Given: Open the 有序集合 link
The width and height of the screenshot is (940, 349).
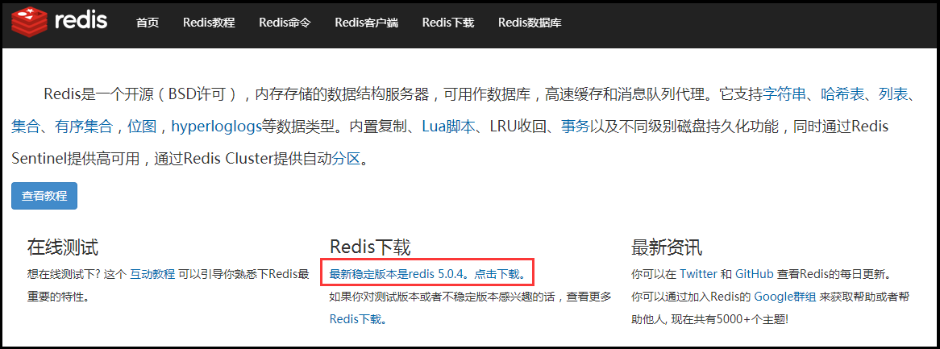Looking at the screenshot, I should pos(83,127).
